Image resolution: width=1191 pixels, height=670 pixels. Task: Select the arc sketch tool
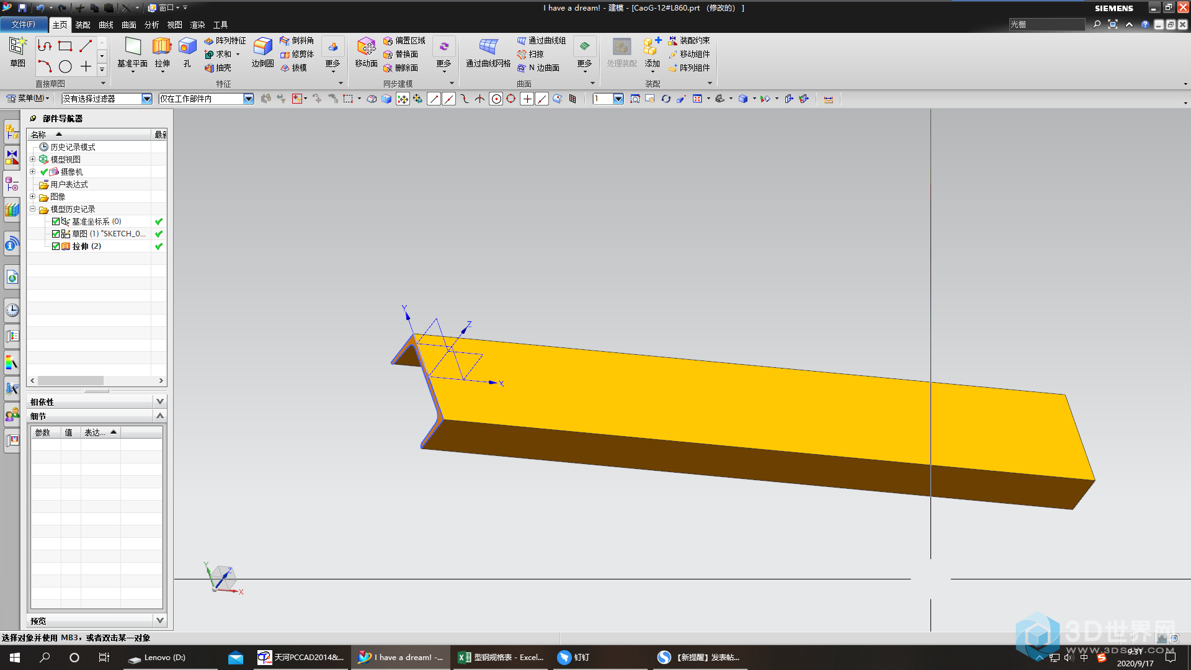tap(45, 66)
